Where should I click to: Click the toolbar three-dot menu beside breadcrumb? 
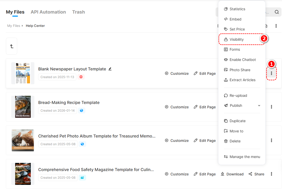[x=276, y=26]
